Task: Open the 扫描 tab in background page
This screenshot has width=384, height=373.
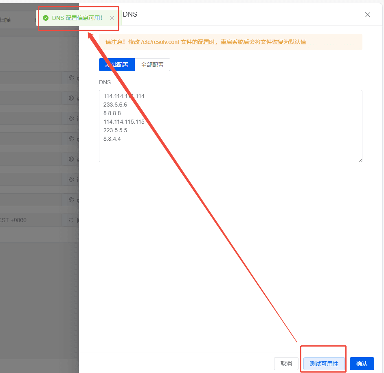Action: coord(6,19)
